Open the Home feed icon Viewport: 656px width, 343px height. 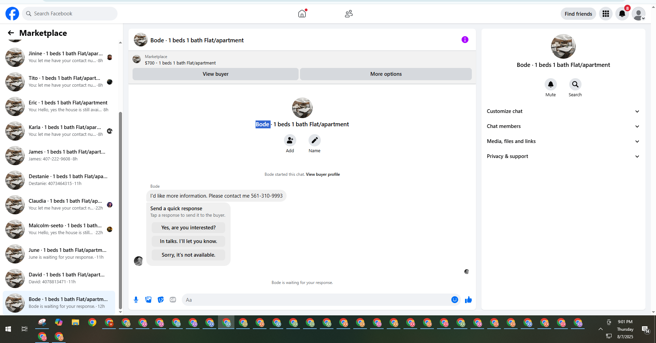(302, 14)
